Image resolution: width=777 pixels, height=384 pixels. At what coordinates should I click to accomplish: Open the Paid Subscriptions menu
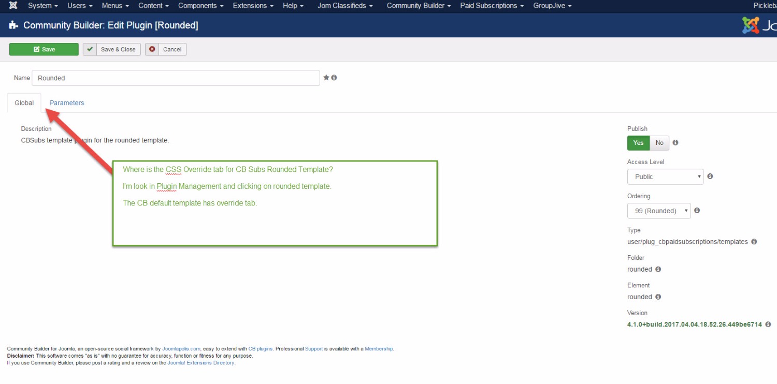point(492,6)
